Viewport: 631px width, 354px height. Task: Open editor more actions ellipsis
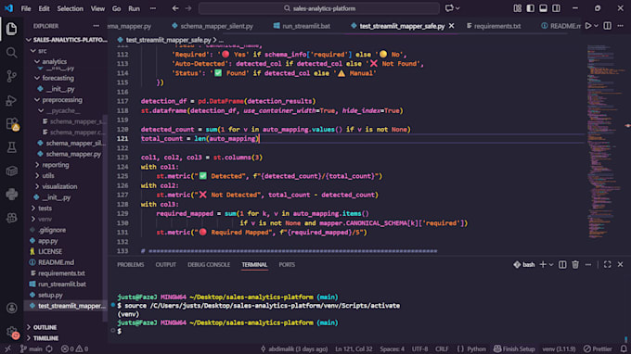tap(620, 26)
